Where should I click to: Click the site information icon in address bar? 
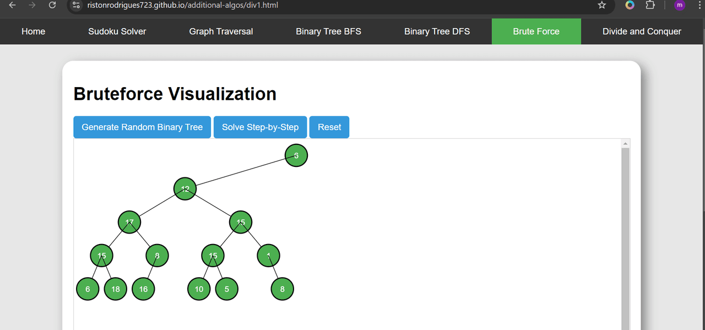[x=77, y=5]
